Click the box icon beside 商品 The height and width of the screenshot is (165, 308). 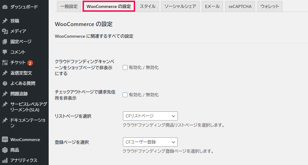pos(5,150)
